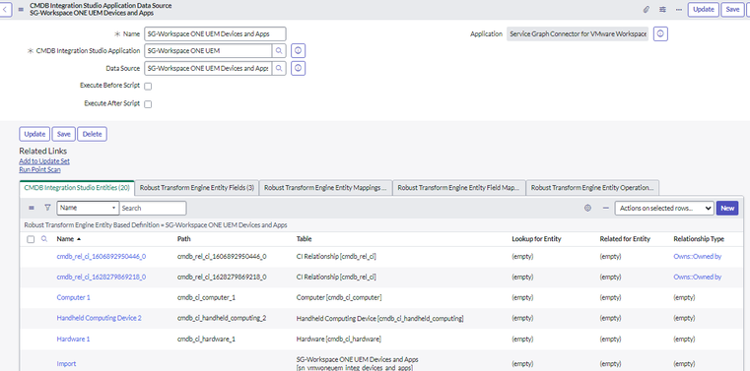Toggle the list filter funnel icon
The image size is (750, 371).
(47, 209)
